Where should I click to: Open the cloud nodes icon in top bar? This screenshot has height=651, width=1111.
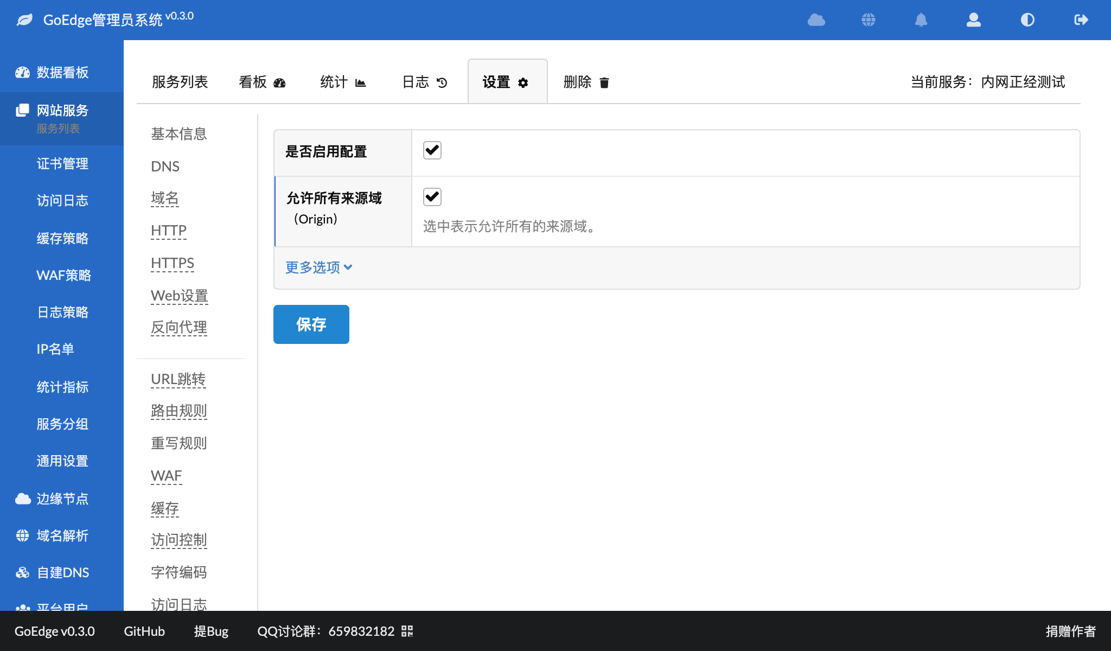click(x=816, y=20)
